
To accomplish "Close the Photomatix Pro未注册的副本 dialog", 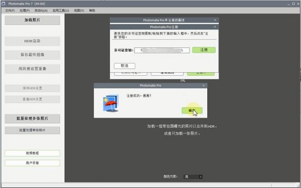I will pyautogui.click(x=215, y=20).
